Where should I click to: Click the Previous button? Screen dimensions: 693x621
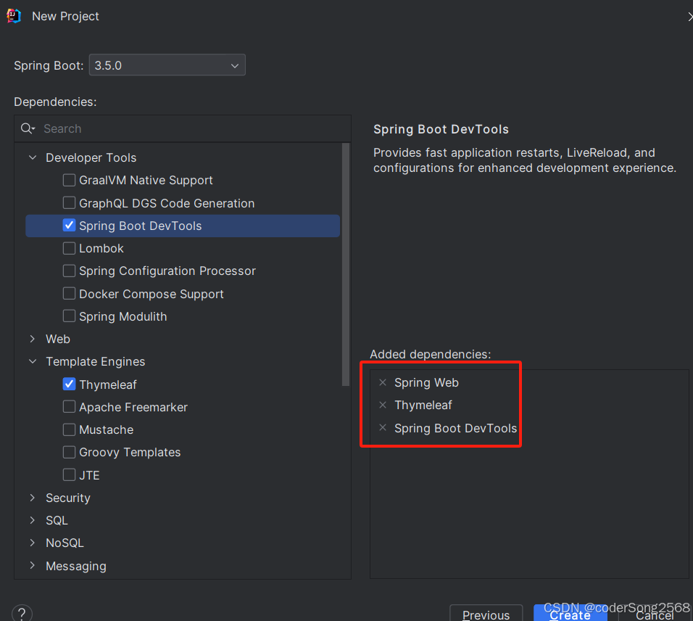[486, 614]
